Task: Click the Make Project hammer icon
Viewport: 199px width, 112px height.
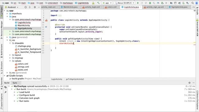Action: (98, 3)
